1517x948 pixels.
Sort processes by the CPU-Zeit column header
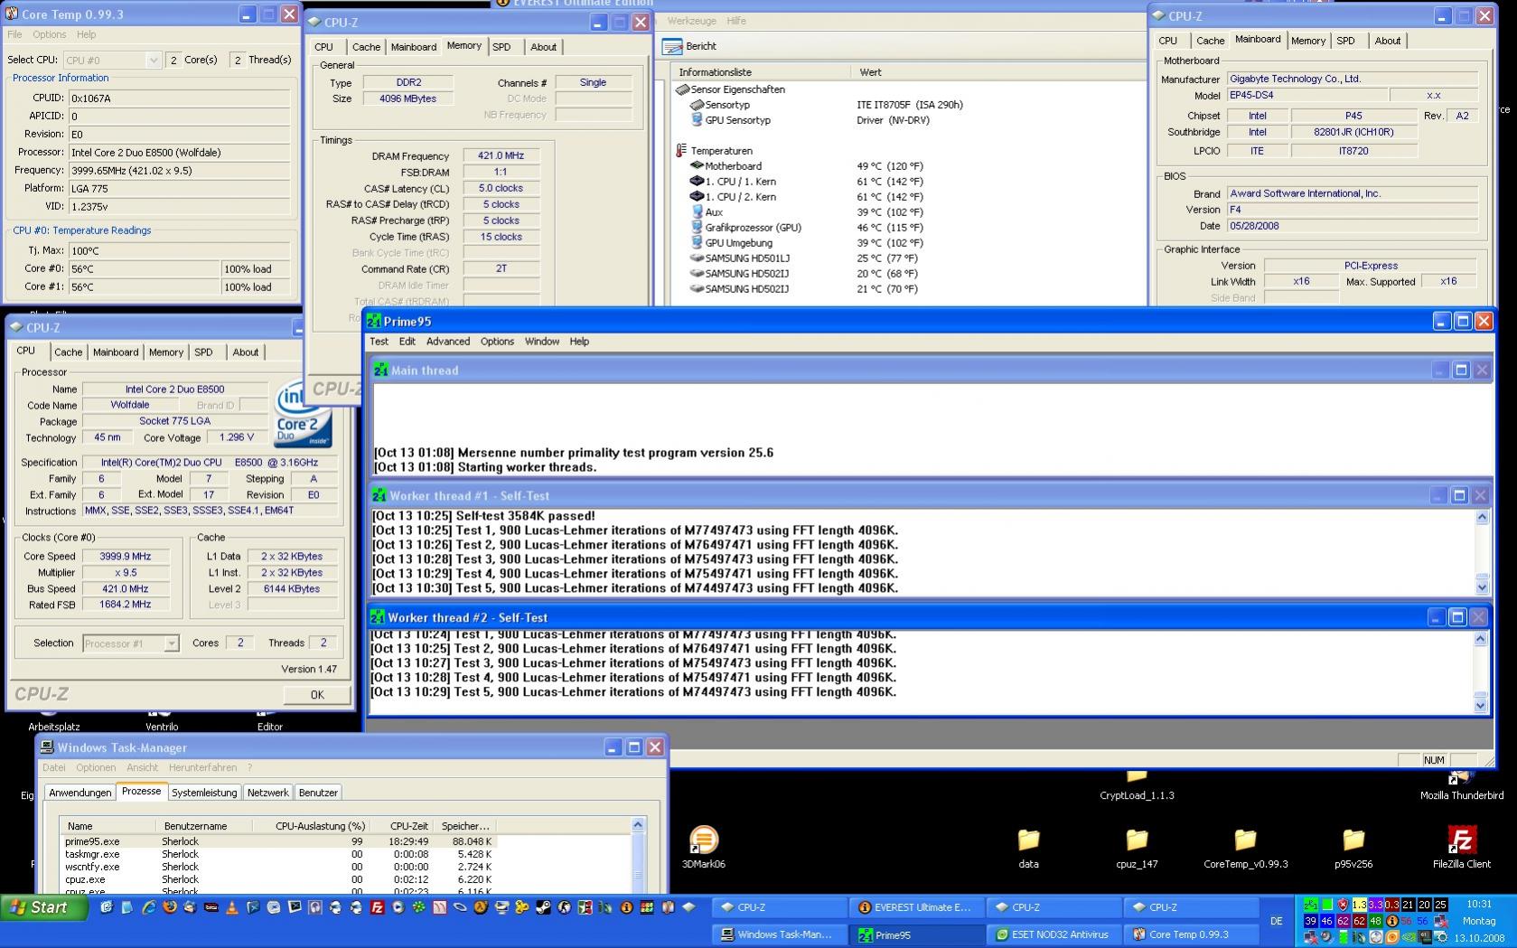tap(408, 826)
